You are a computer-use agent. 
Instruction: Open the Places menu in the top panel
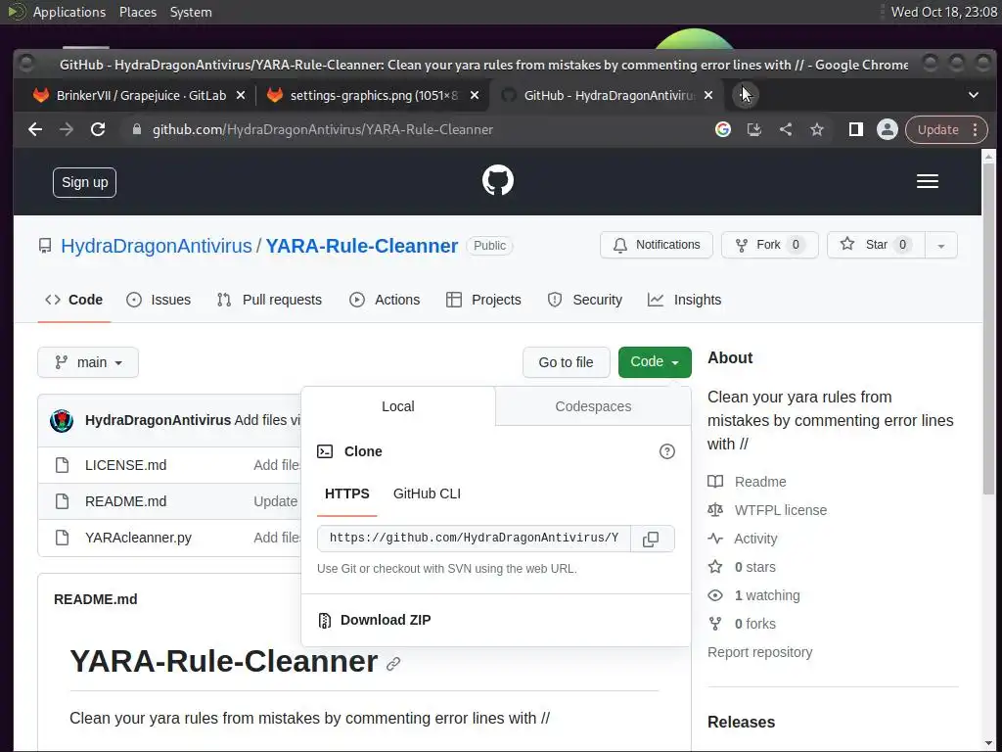point(138,12)
